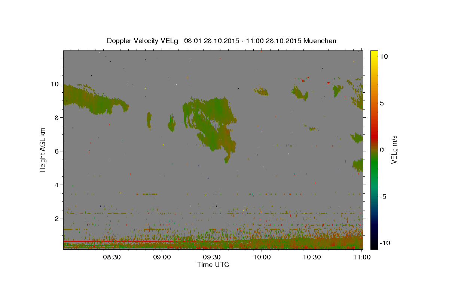Screen dimensions: 449x299
Task: Click the 08:30 time tick label
Action: (x=112, y=257)
